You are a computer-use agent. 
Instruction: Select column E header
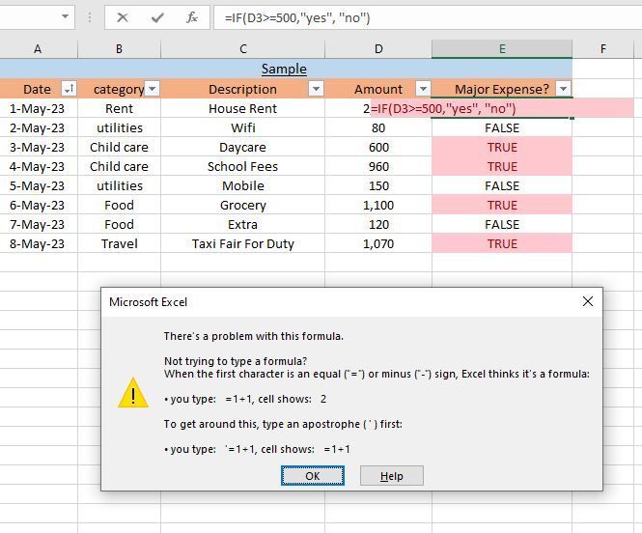pyautogui.click(x=502, y=49)
